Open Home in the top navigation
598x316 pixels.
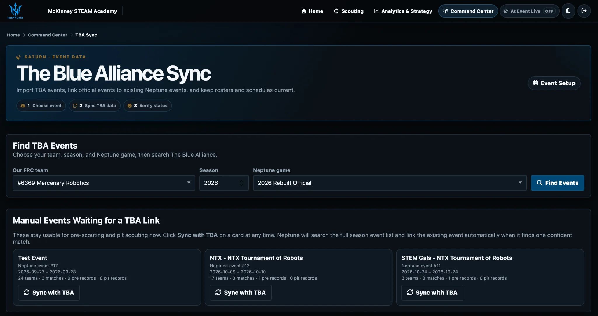pyautogui.click(x=312, y=11)
